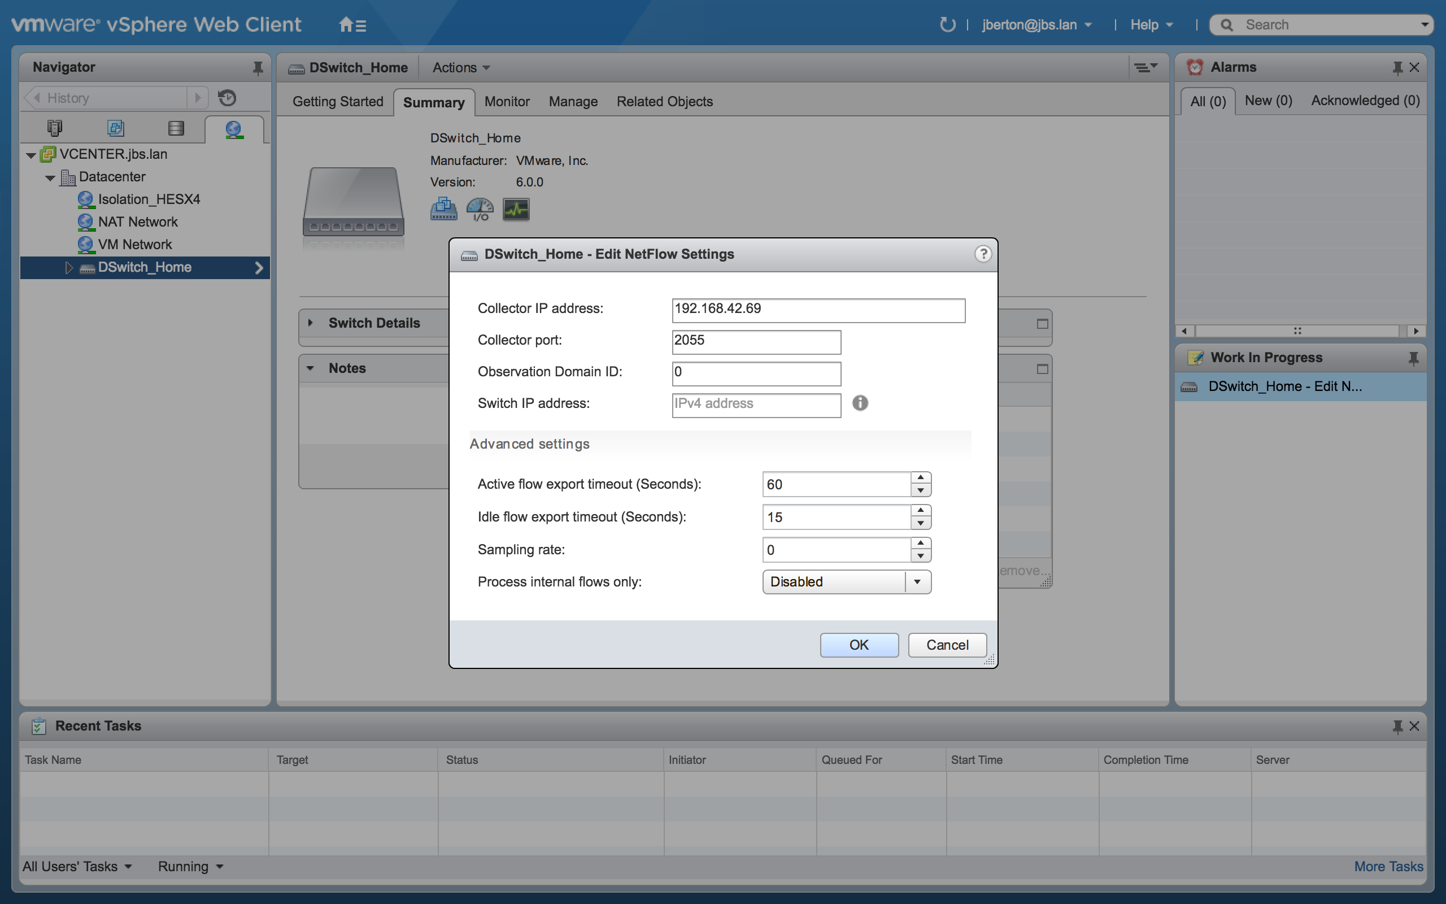Viewport: 1446px width, 904px height.
Task: Switch to the Summary tab
Action: pos(434,102)
